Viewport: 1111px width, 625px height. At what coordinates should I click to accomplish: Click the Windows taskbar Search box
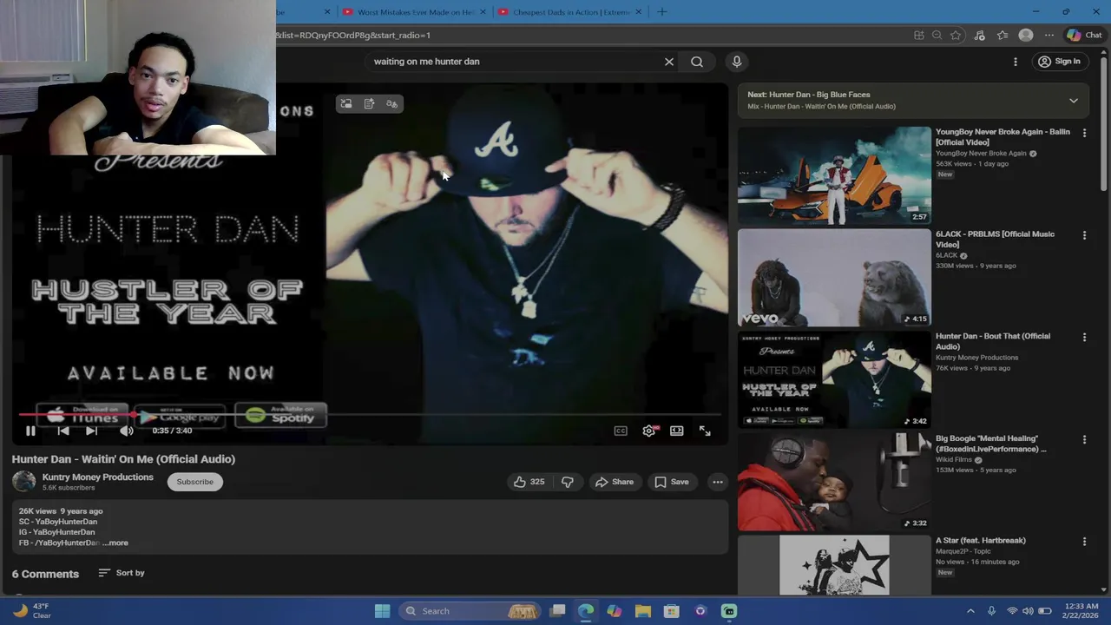pos(471,611)
